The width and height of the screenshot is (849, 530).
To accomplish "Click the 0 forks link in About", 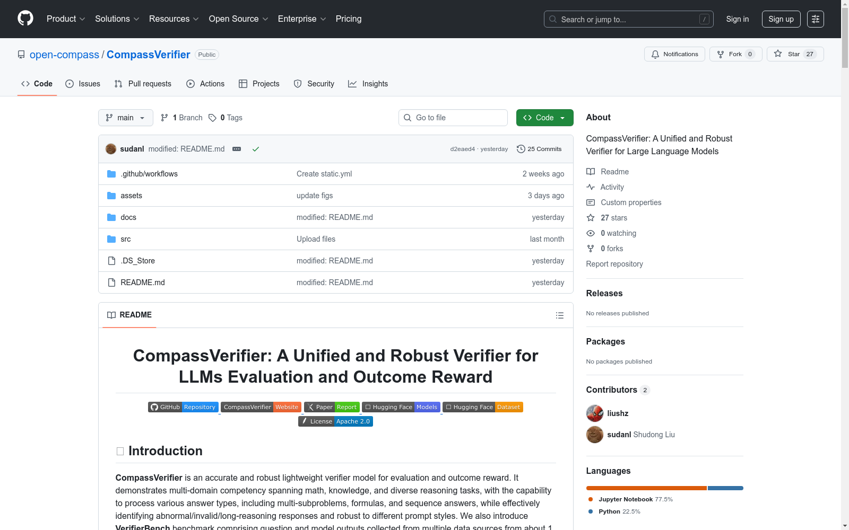I will (x=605, y=249).
